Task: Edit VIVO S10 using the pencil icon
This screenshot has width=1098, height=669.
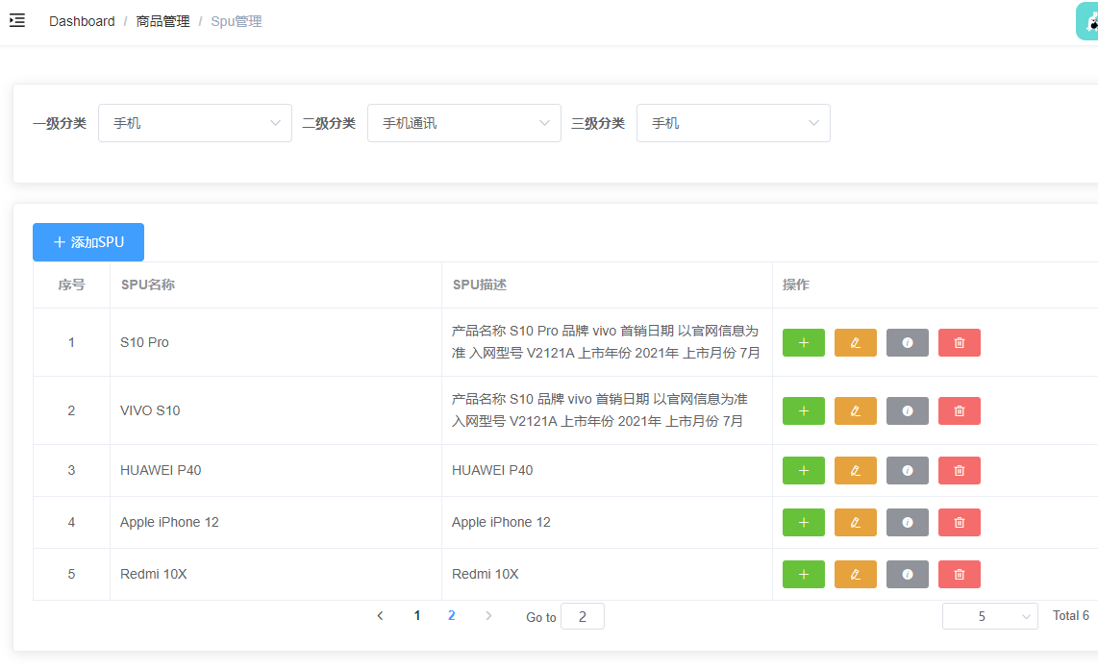Action: (856, 410)
